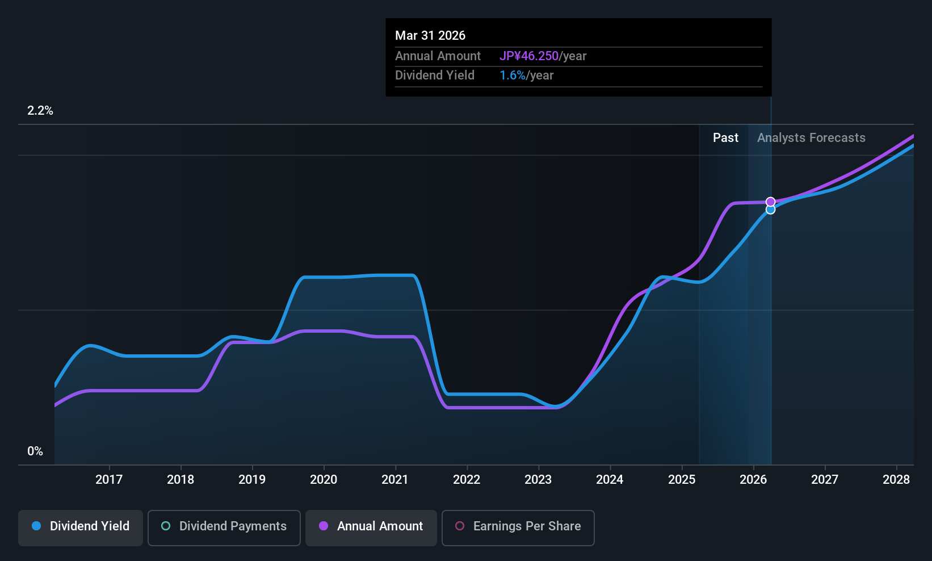Click the JP¥46.250/year tooltip value

coord(543,56)
